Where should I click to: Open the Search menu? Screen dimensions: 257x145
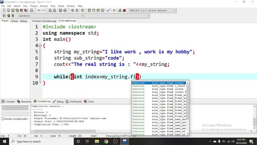coord(17,6)
